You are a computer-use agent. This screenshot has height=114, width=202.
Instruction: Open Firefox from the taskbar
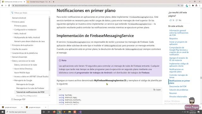coord(54,112)
